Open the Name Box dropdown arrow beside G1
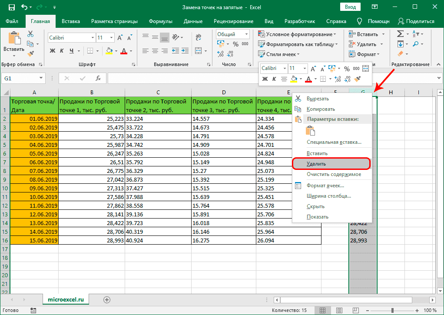The height and width of the screenshot is (315, 444). 41,78
